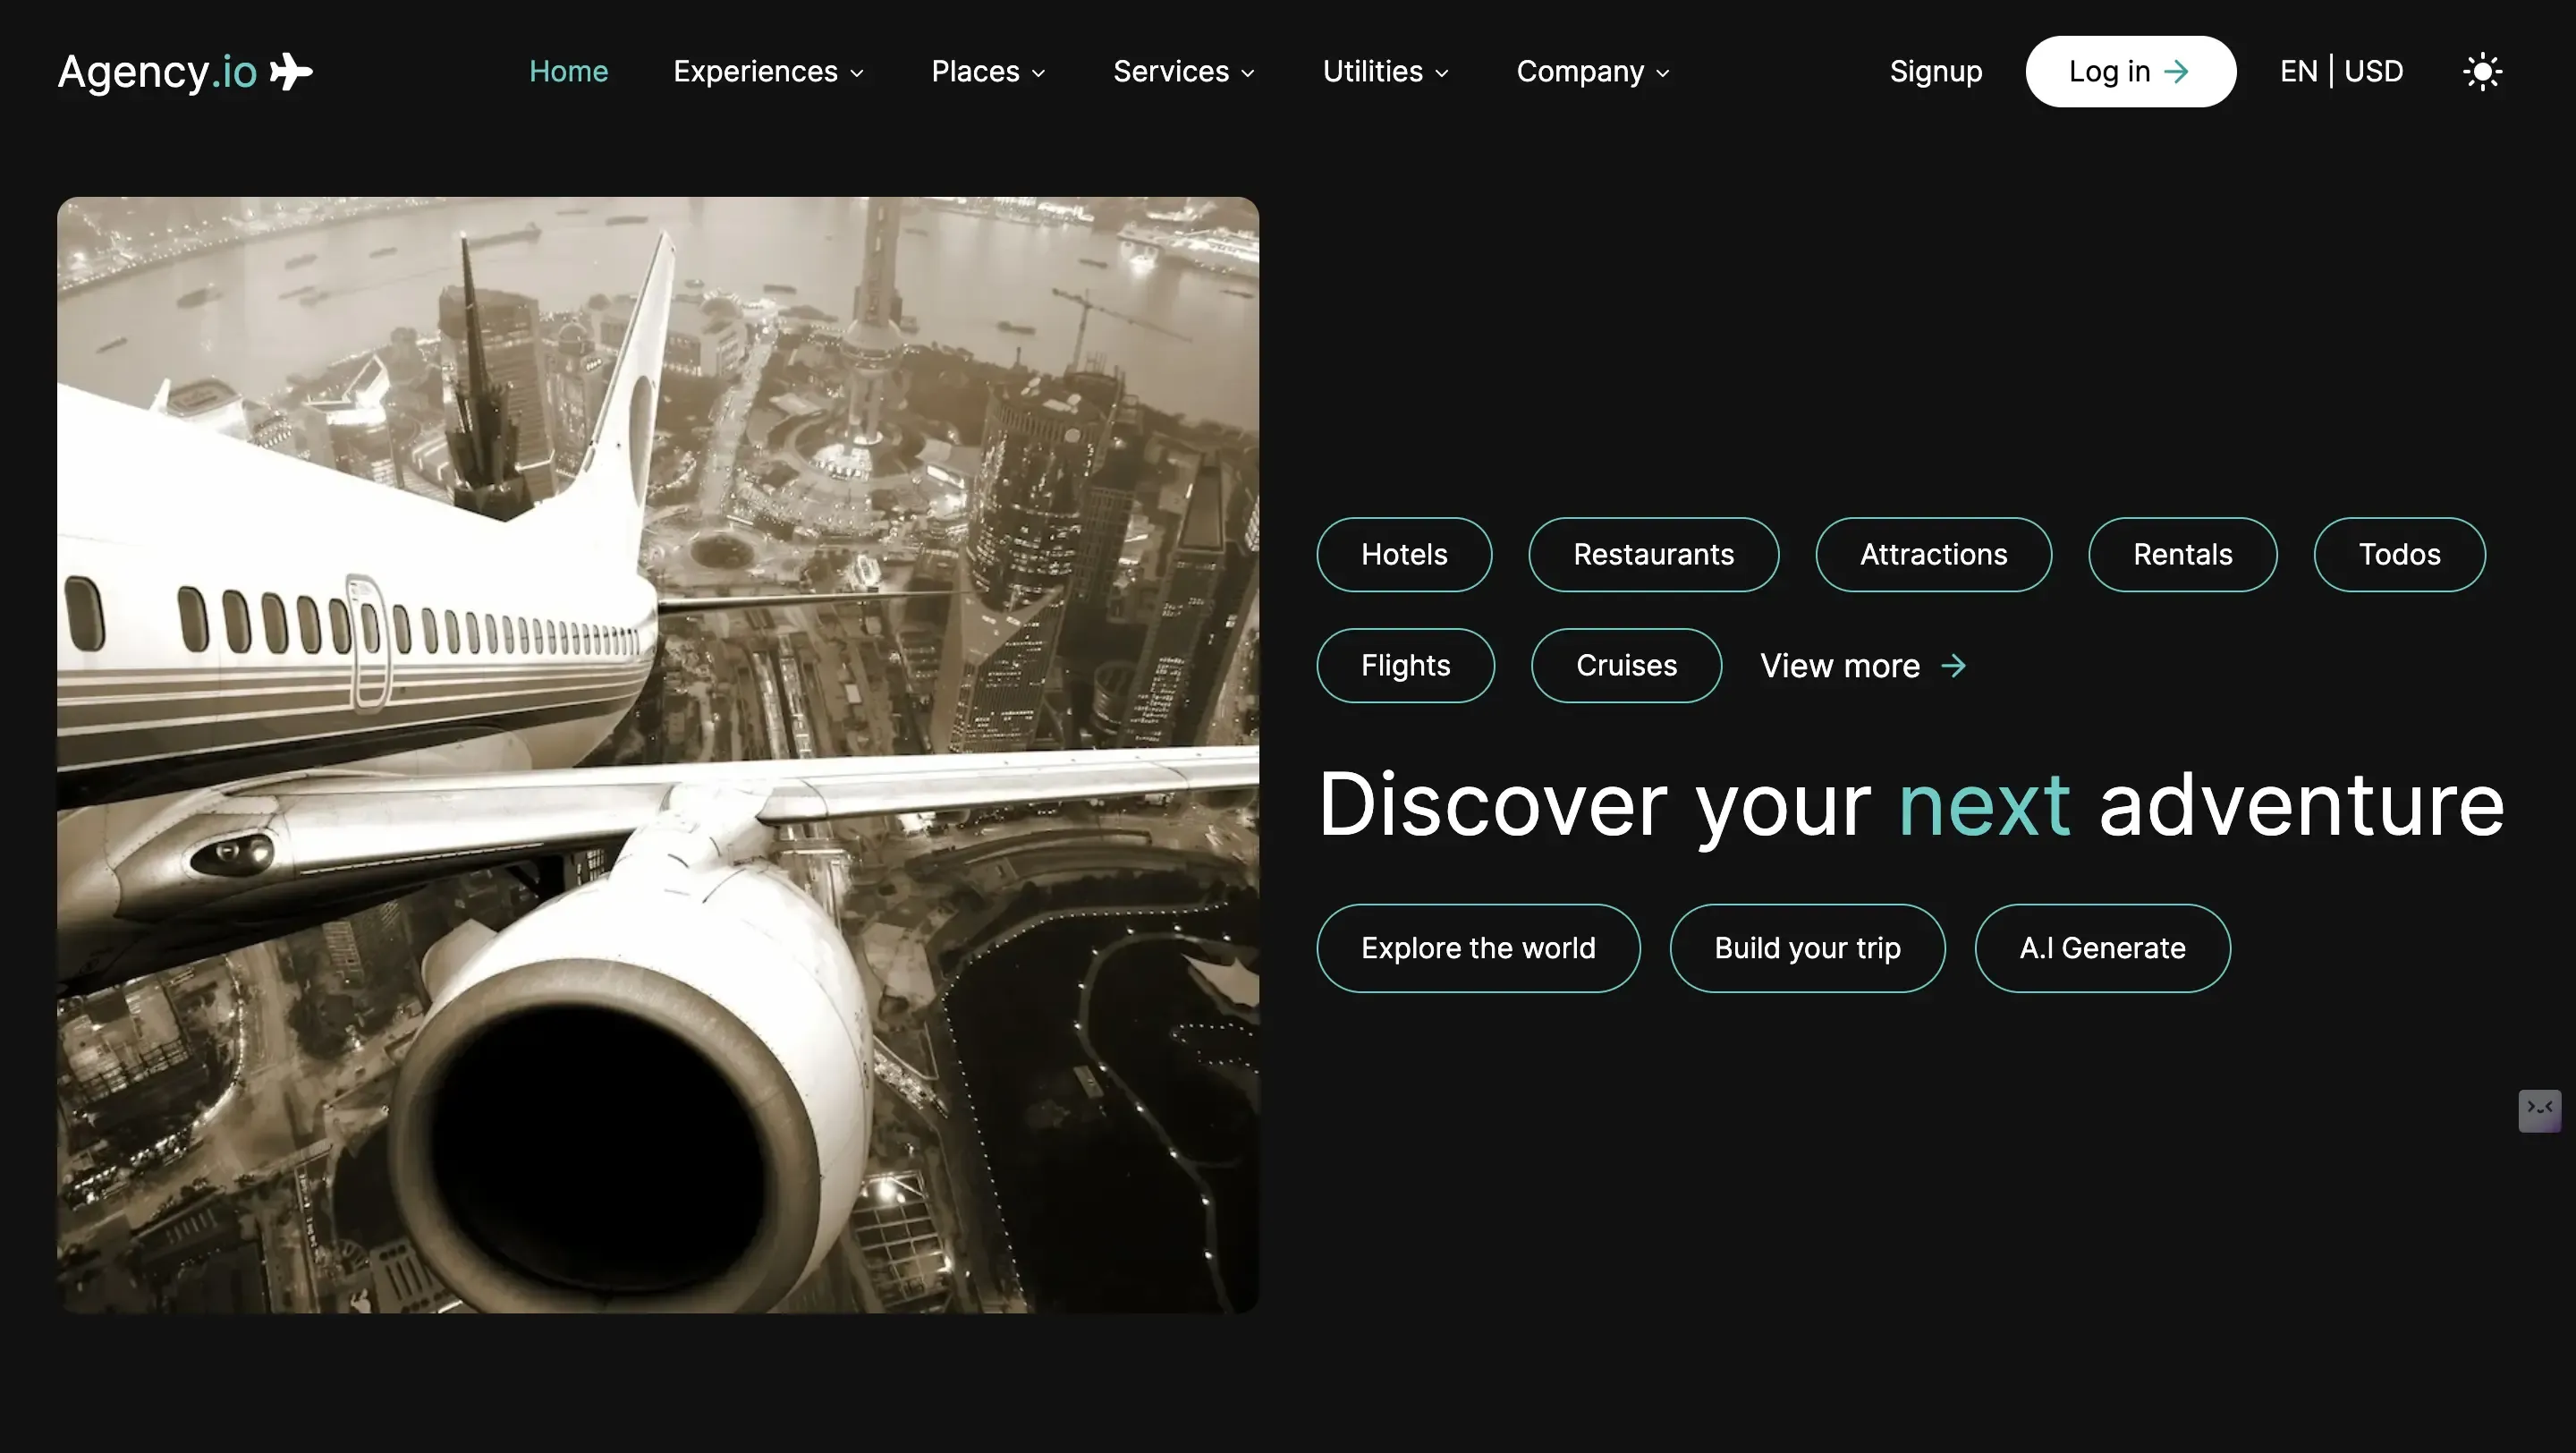Click the View more link

tap(1863, 666)
